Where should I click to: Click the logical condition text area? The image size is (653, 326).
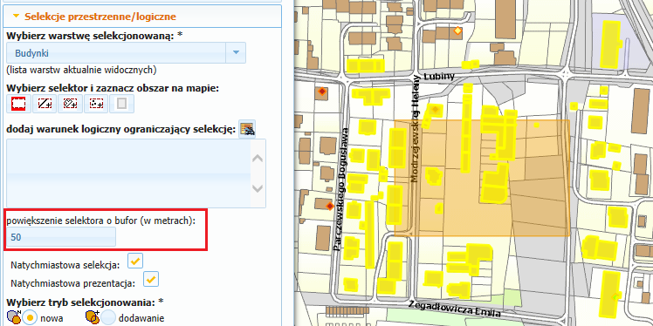click(128, 173)
